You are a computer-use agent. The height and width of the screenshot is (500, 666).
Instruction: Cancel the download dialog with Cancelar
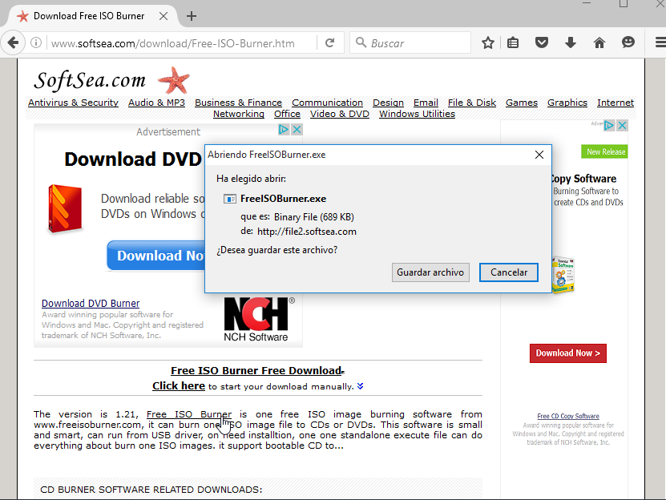pos(509,272)
